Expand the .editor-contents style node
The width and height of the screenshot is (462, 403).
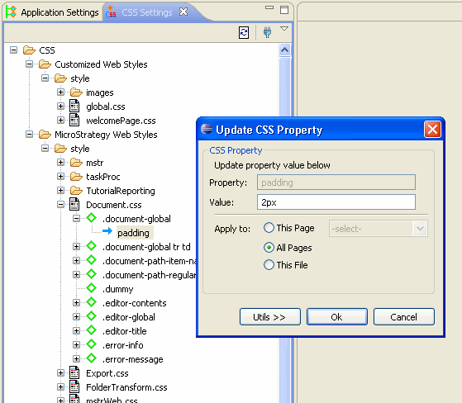76,302
